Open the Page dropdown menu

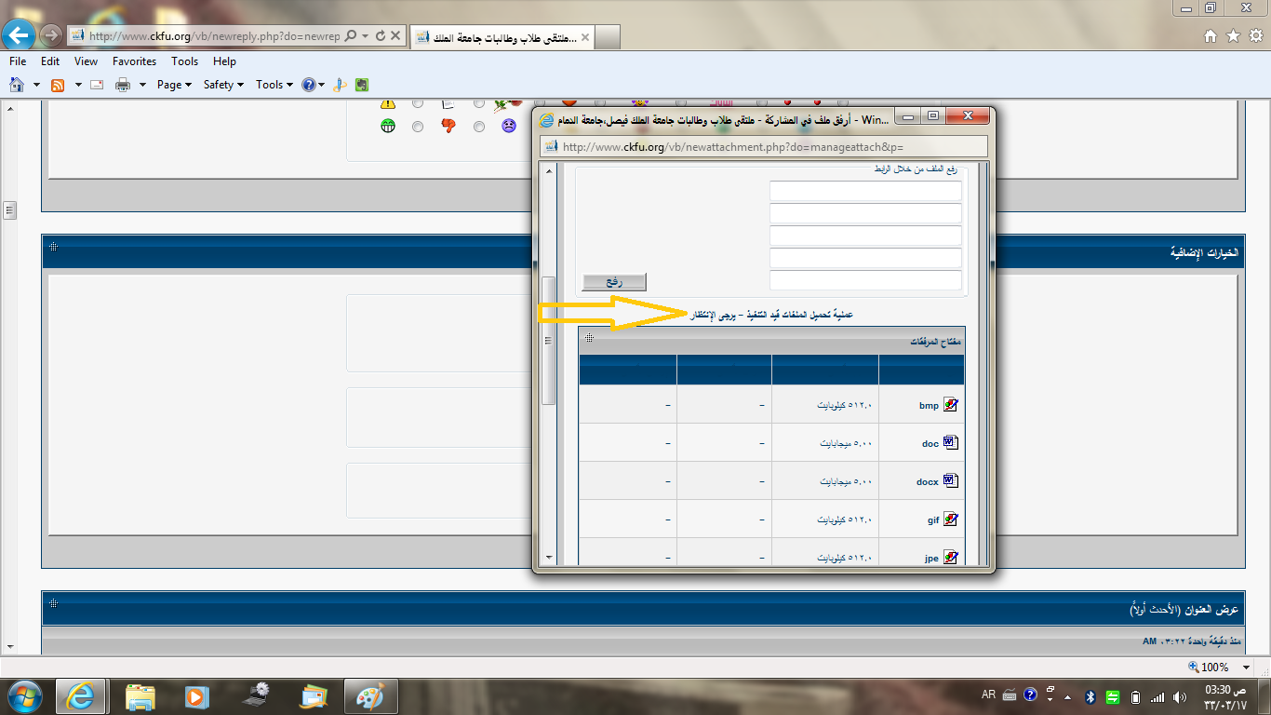[x=174, y=85]
